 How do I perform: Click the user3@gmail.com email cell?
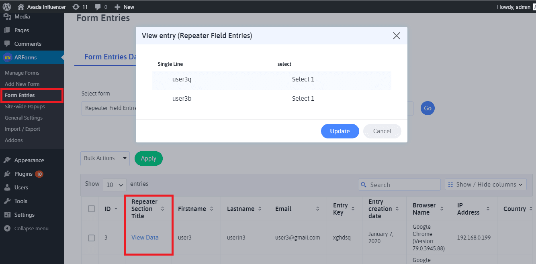(298, 238)
